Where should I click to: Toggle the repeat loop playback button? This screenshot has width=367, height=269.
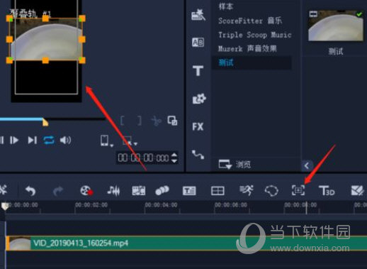pos(49,141)
